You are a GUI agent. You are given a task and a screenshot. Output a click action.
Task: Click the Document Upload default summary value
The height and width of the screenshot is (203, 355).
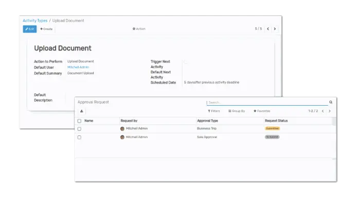(81, 73)
